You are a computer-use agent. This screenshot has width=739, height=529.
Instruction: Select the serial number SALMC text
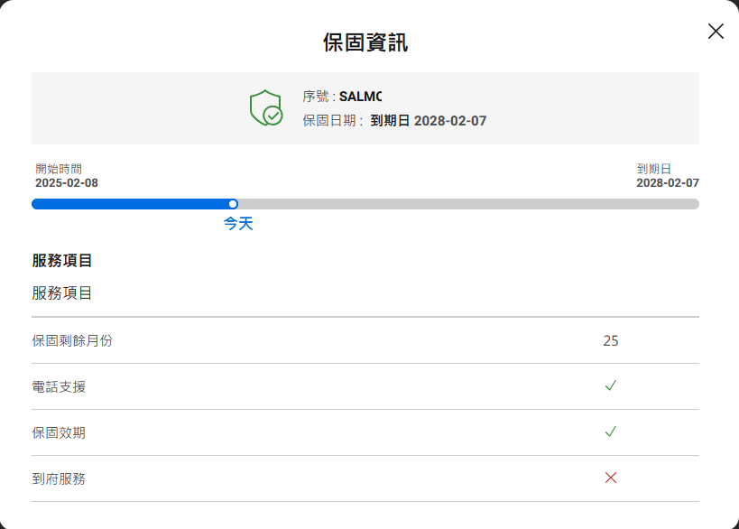(360, 97)
